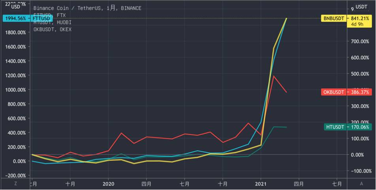Image resolution: width=376 pixels, height=190 pixels.
Task: Click the A auto-scale button at bottom right
Action: [361, 184]
